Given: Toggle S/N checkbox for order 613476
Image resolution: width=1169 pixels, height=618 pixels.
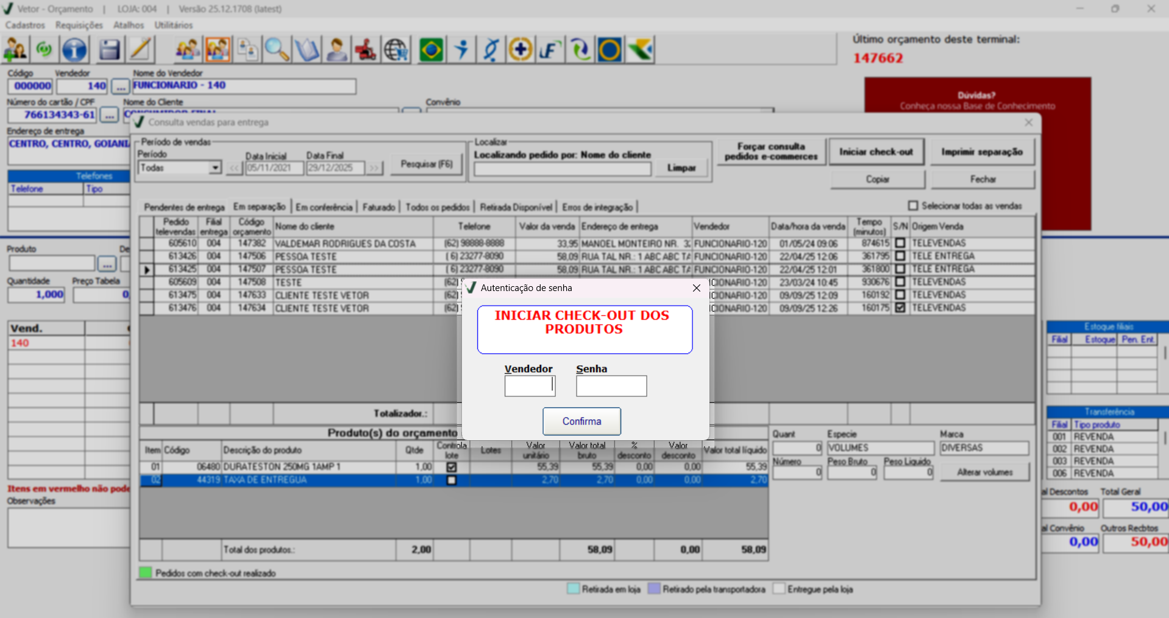Looking at the screenshot, I should coord(900,308).
